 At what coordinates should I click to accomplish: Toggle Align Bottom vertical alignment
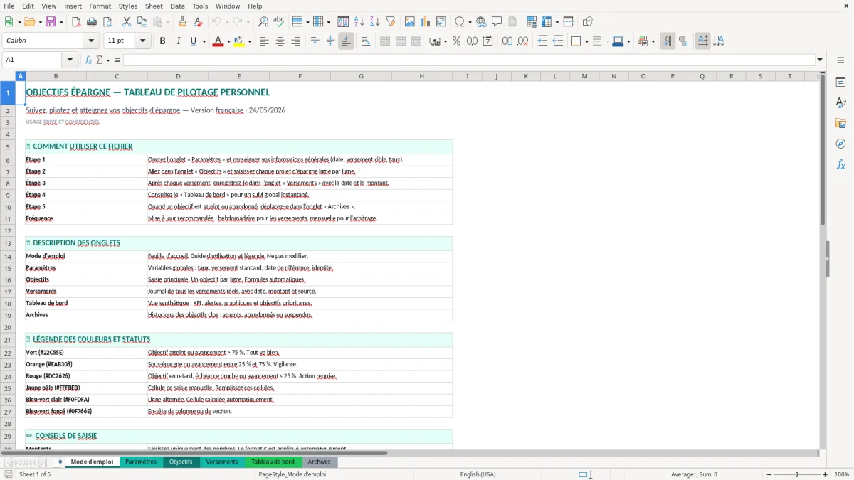pos(346,41)
